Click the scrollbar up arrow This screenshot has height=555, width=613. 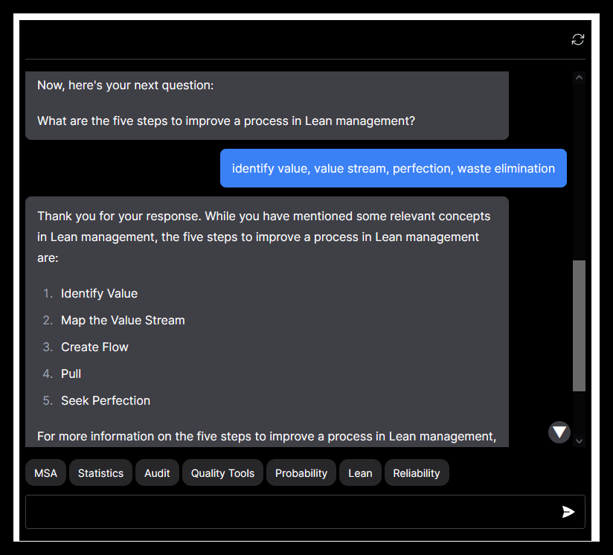click(579, 77)
